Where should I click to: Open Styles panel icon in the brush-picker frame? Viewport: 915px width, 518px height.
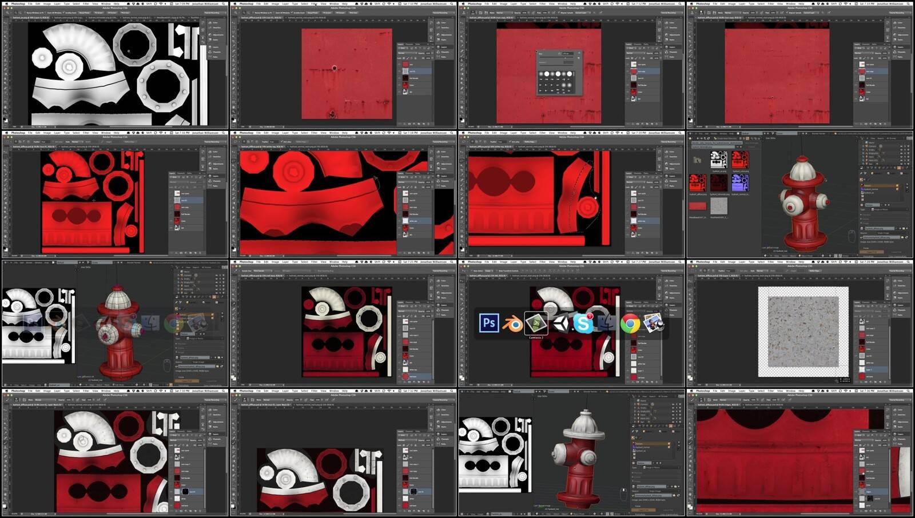tap(667, 41)
